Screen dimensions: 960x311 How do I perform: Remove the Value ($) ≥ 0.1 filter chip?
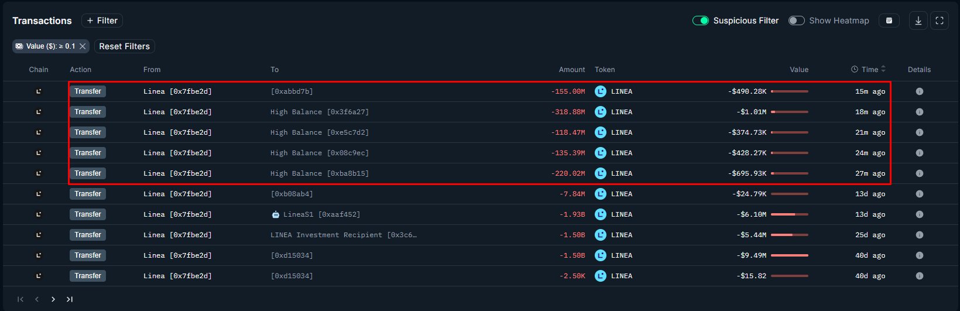(83, 46)
